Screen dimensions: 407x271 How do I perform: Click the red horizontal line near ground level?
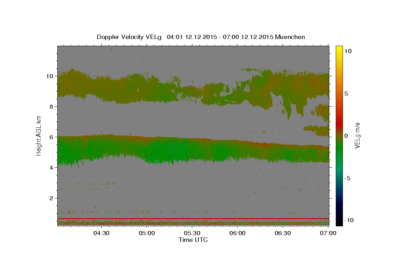(193, 218)
